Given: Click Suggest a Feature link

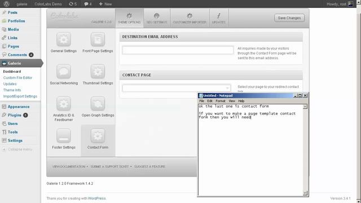Looking at the screenshot, I should 149,167.
